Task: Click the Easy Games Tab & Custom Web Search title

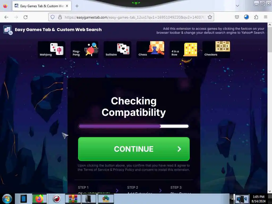Action: tap(58, 30)
